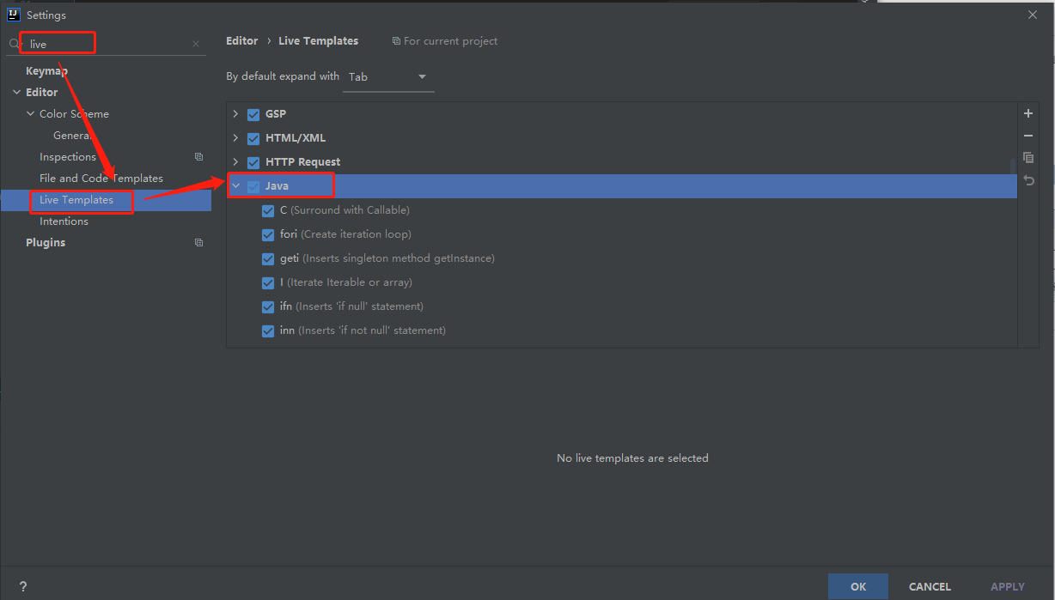The width and height of the screenshot is (1055, 600).
Task: Click the copy icon beside Inspections
Action: [x=198, y=157]
